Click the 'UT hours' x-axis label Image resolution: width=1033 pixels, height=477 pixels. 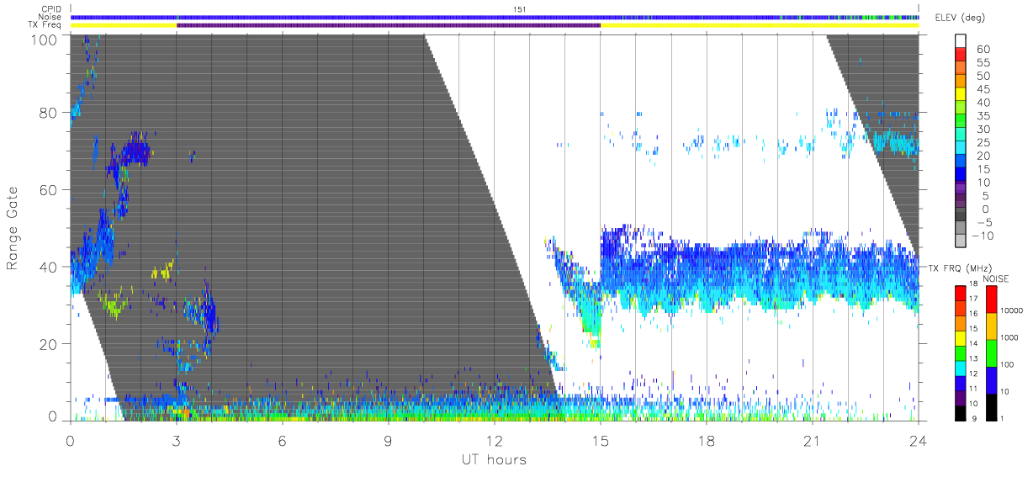pos(494,459)
